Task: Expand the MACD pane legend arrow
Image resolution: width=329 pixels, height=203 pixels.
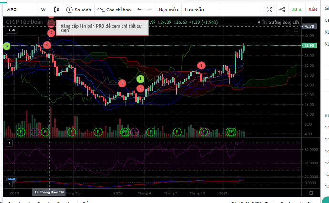Action: coord(9,184)
